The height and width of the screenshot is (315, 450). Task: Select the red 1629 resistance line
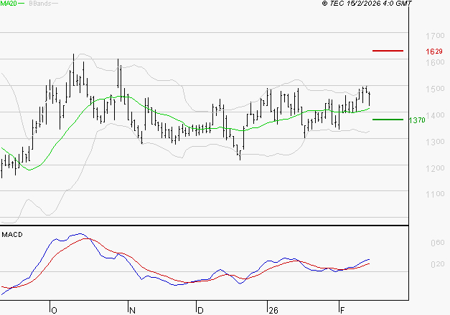[x=388, y=51]
